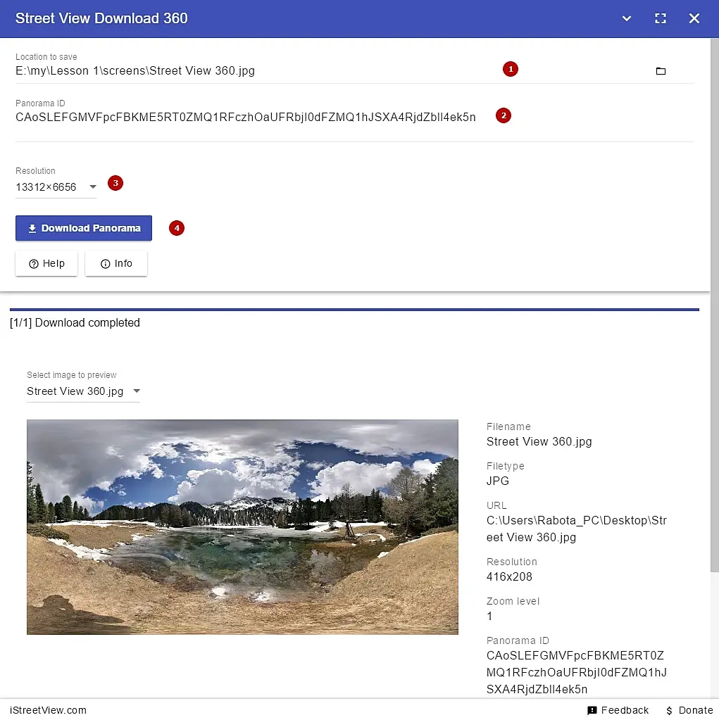Open the Resolution 13312×6656 dropdown
This screenshot has height=720, width=719.
[56, 187]
